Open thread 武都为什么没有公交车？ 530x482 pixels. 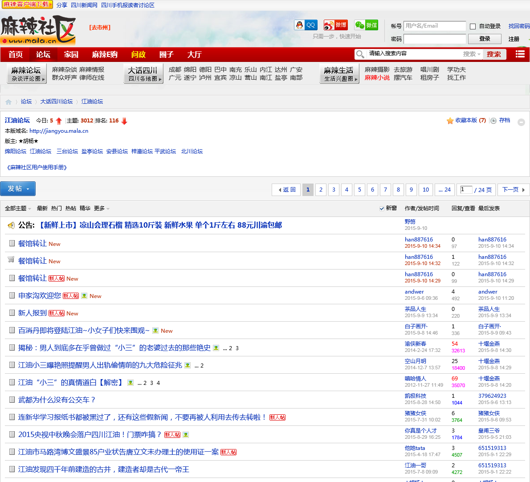pos(57,400)
